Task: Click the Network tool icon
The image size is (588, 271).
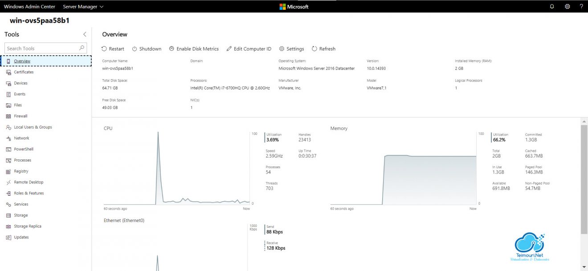Action: [x=8, y=138]
